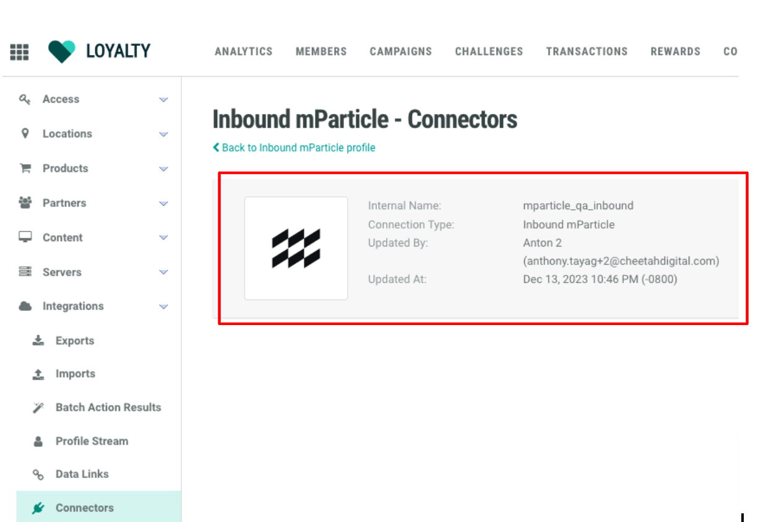Collapse the Integrations section chevron
The image size is (758, 522).
(163, 307)
